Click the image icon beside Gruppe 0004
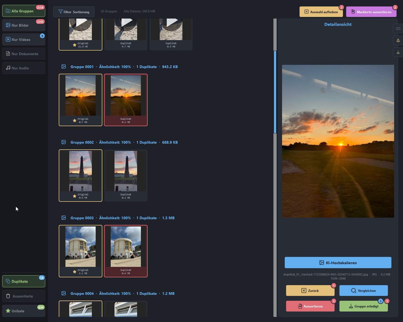 coord(64,293)
